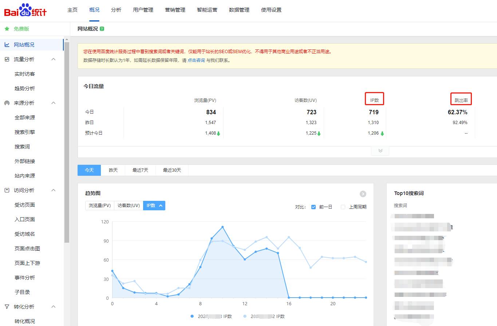Click the 流量分析 icon in sidebar
Screen dimensions: 497x326
click(7, 59)
